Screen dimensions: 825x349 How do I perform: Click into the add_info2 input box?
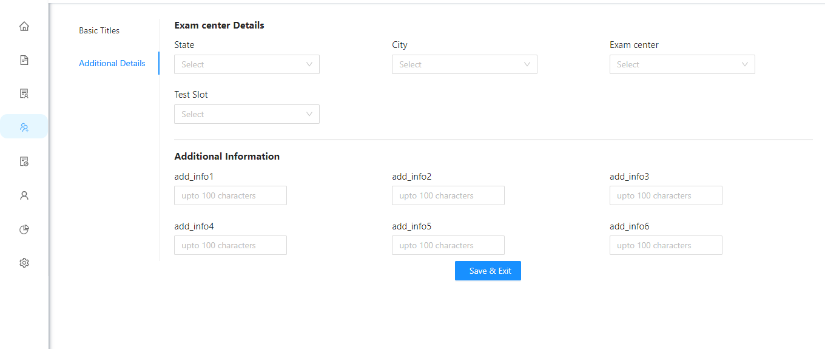pyautogui.click(x=448, y=195)
